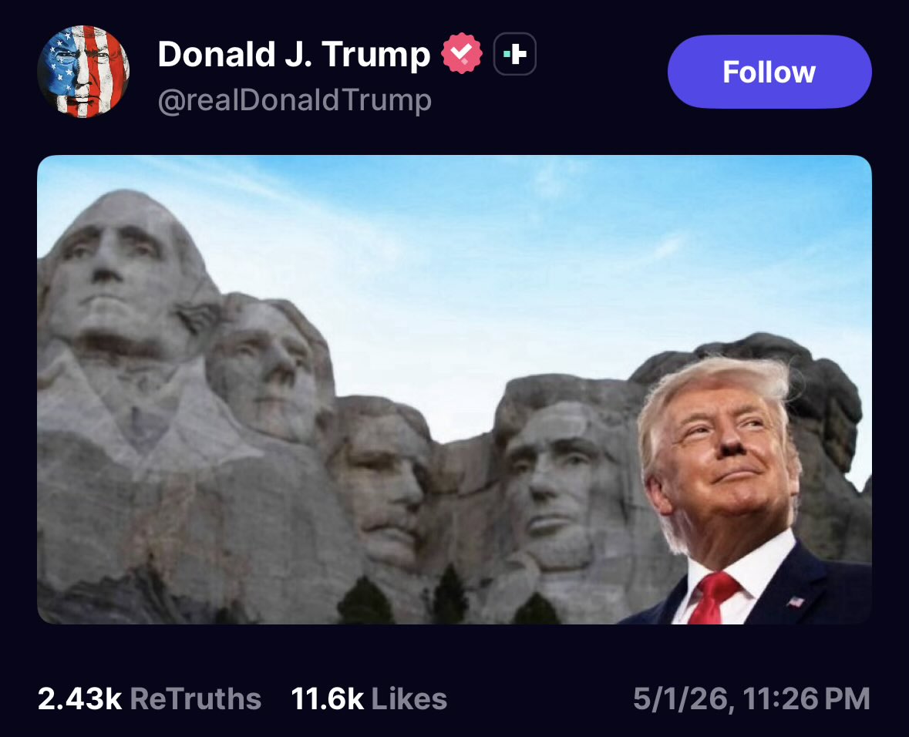The height and width of the screenshot is (737, 909).
Task: Open the Donald J. Trump display name
Action: [x=294, y=54]
